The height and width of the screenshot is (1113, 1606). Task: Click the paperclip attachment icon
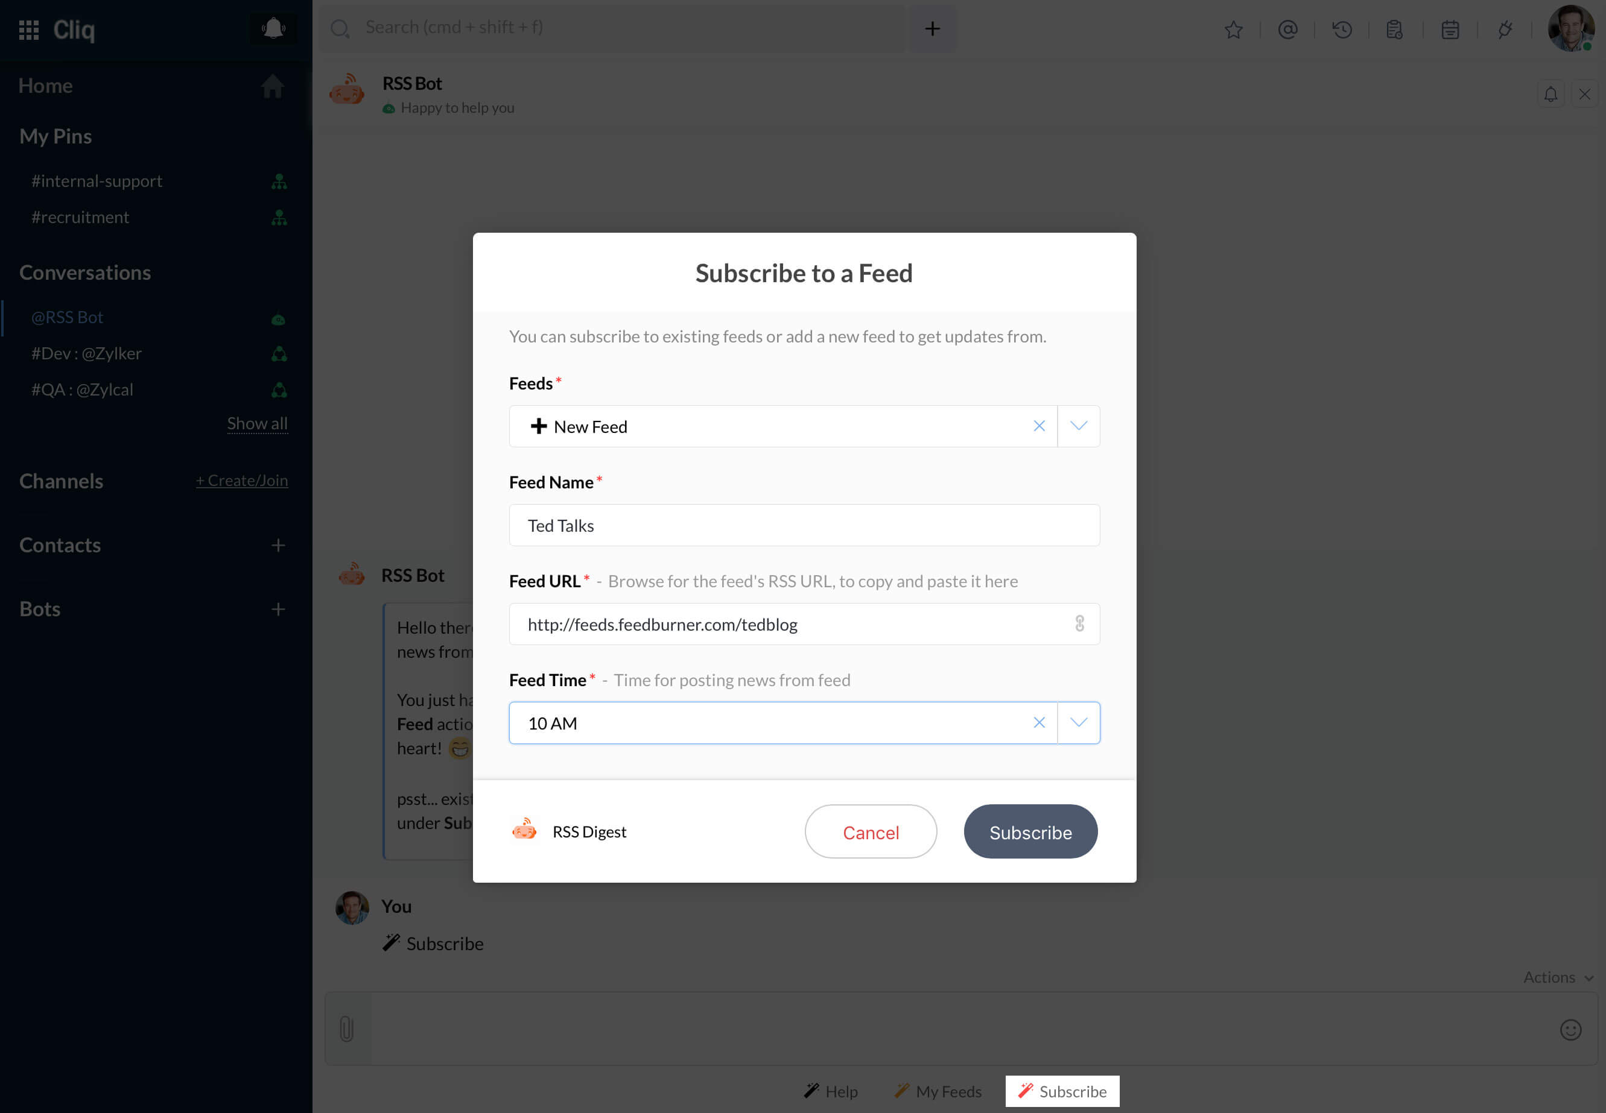[347, 1029]
